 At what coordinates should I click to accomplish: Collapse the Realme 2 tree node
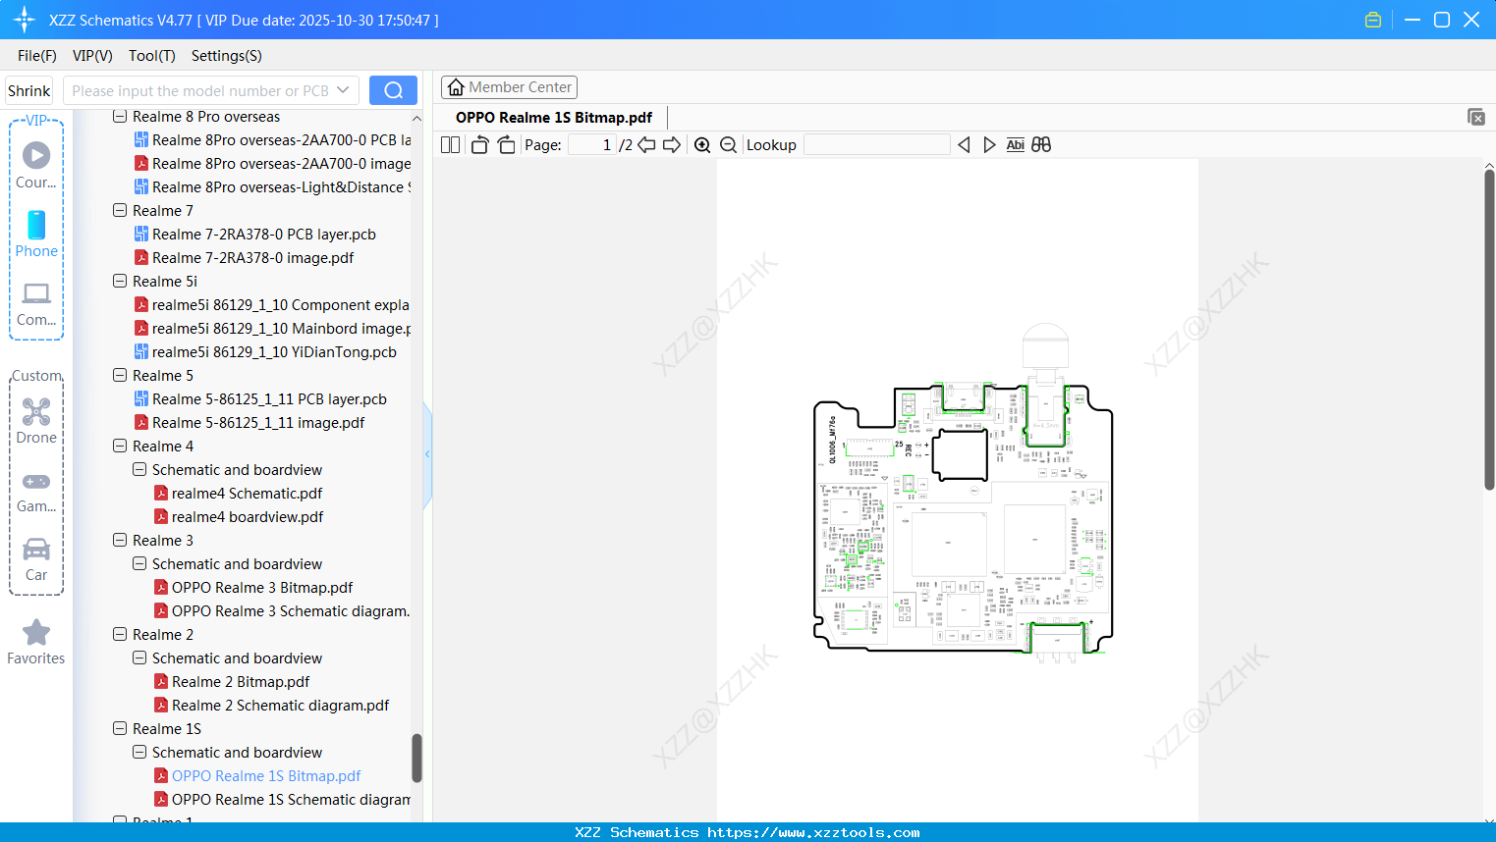[120, 635]
